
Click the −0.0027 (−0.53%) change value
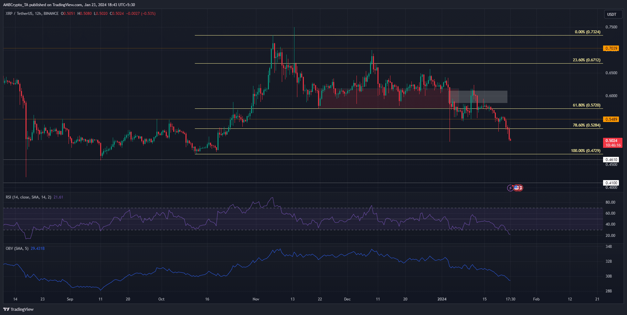pyautogui.click(x=141, y=14)
